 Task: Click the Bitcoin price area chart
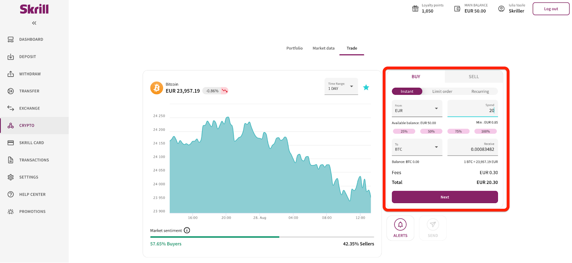point(270,165)
